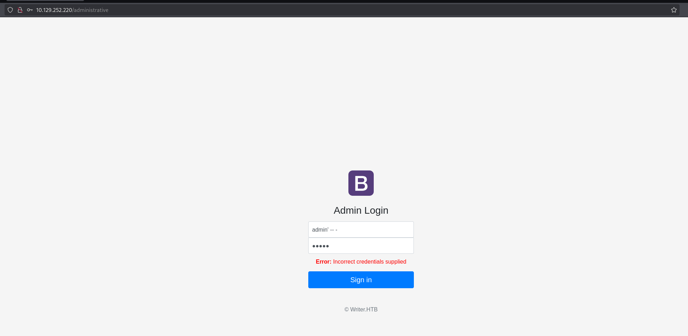Image resolution: width=688 pixels, height=336 pixels.
Task: Click the empty right end of password field
Action: coord(394,246)
